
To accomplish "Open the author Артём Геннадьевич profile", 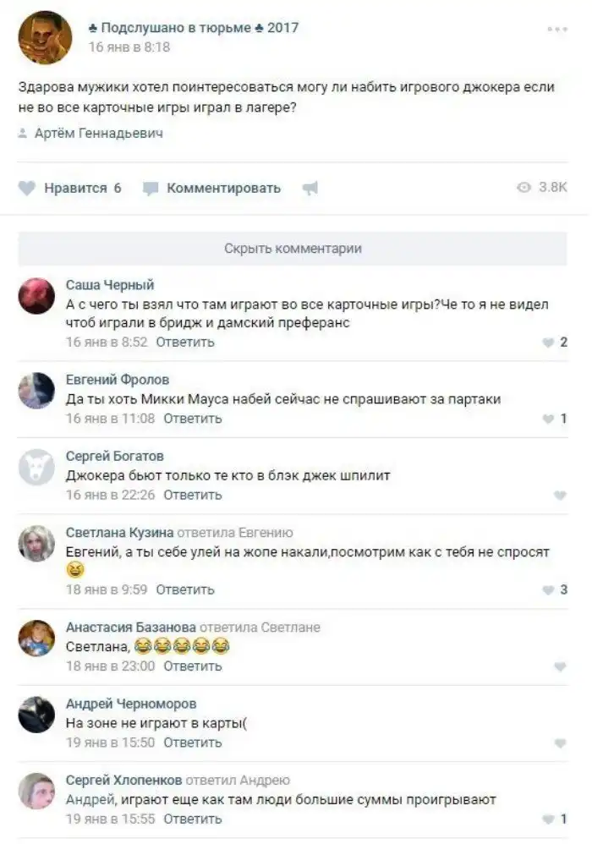I will click(98, 133).
